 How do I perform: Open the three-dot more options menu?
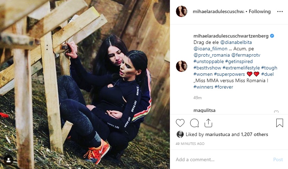point(280,12)
